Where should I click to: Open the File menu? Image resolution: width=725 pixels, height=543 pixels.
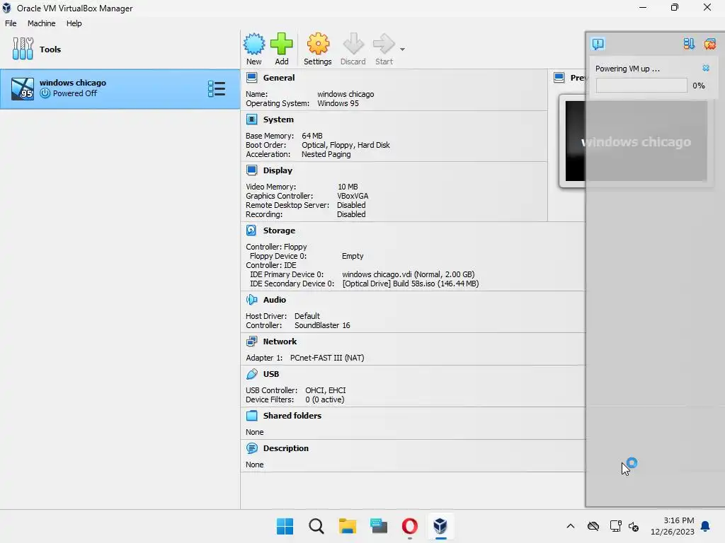tap(11, 23)
